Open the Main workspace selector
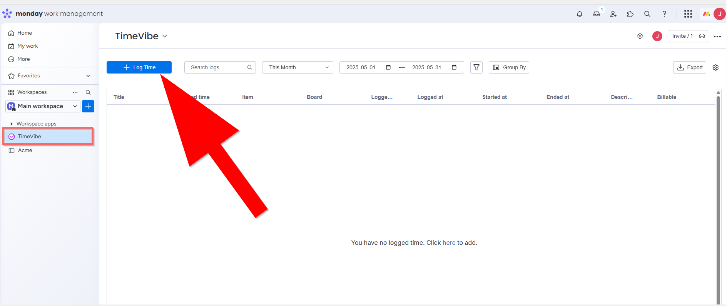This screenshot has height=306, width=727. [43, 106]
